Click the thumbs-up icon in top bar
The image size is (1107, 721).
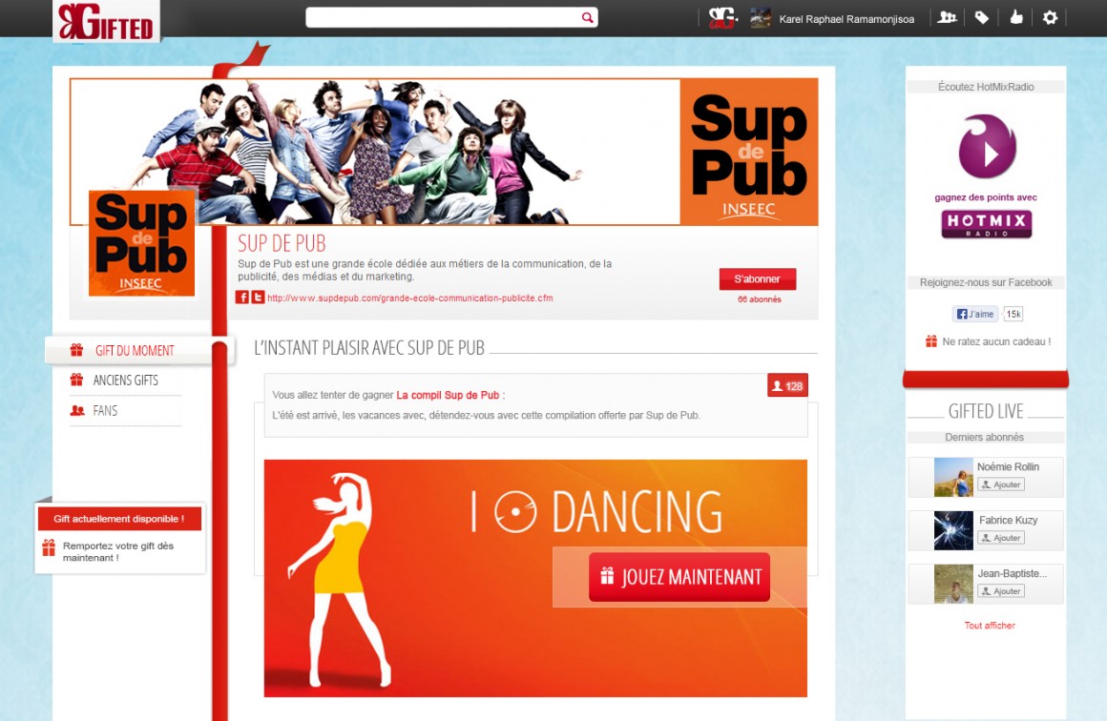pyautogui.click(x=1016, y=17)
